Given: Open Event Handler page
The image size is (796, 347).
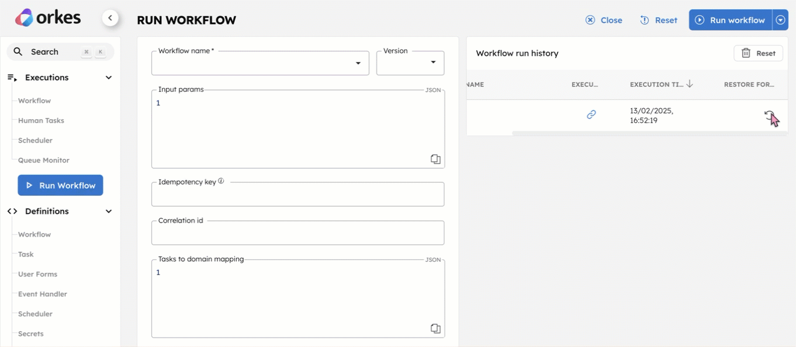Looking at the screenshot, I should coord(43,294).
